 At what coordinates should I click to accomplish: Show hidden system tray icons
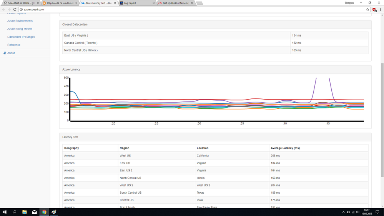point(343,212)
